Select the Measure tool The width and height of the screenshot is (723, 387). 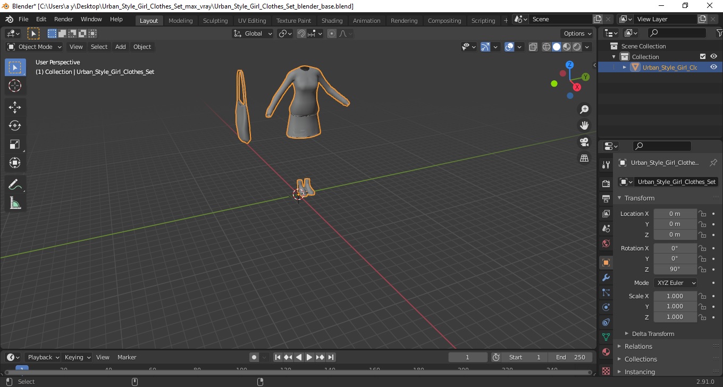15,203
